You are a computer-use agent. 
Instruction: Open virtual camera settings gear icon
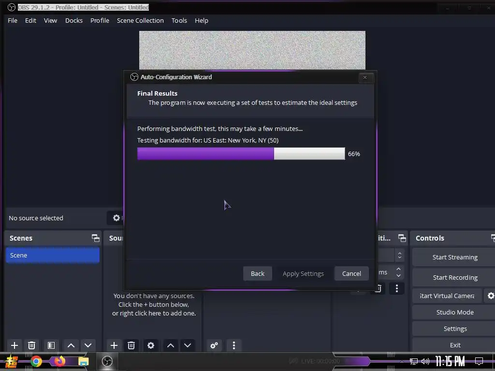(490, 296)
